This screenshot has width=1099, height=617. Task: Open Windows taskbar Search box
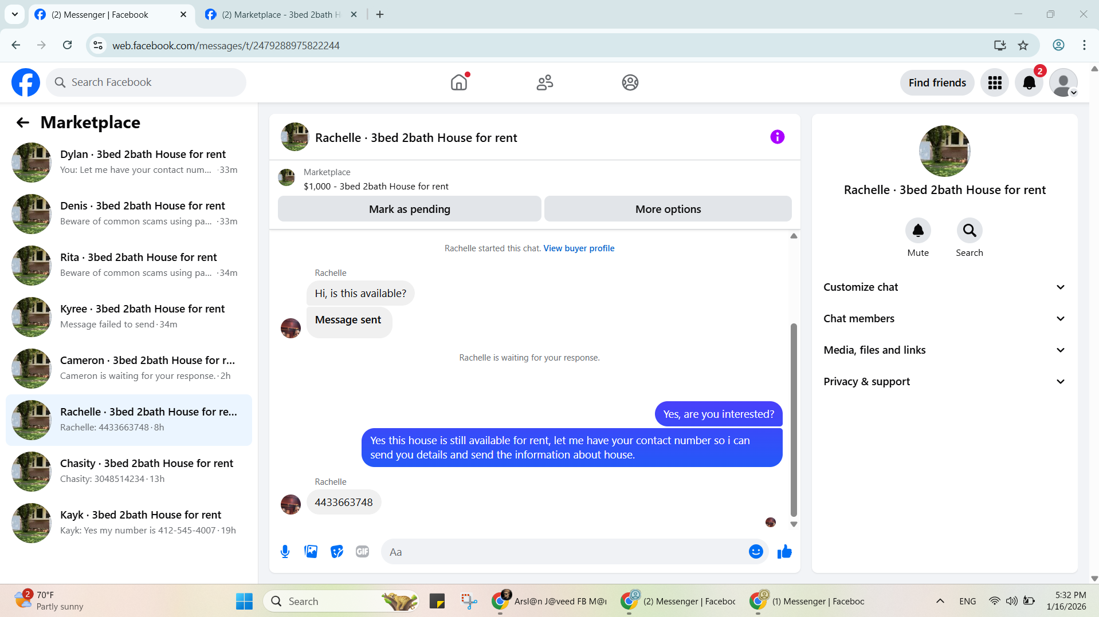pyautogui.click(x=342, y=602)
